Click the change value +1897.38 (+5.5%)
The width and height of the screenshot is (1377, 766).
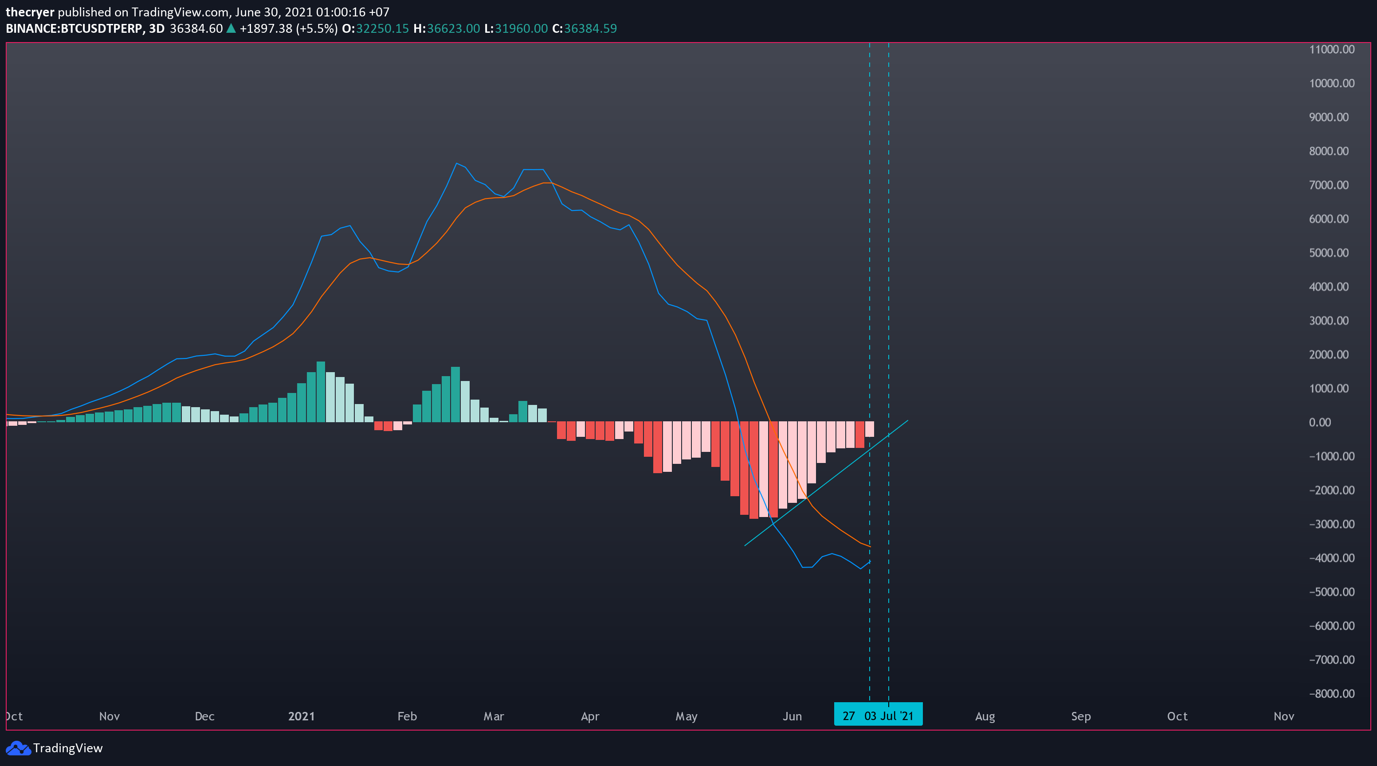click(x=289, y=29)
